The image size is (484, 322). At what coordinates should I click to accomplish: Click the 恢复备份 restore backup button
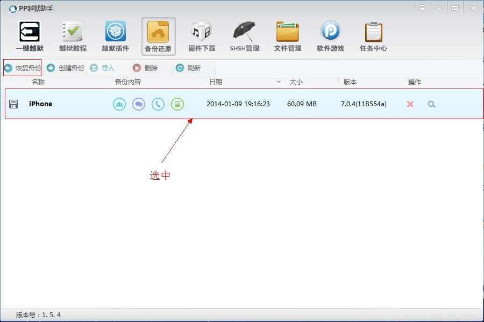pos(22,68)
